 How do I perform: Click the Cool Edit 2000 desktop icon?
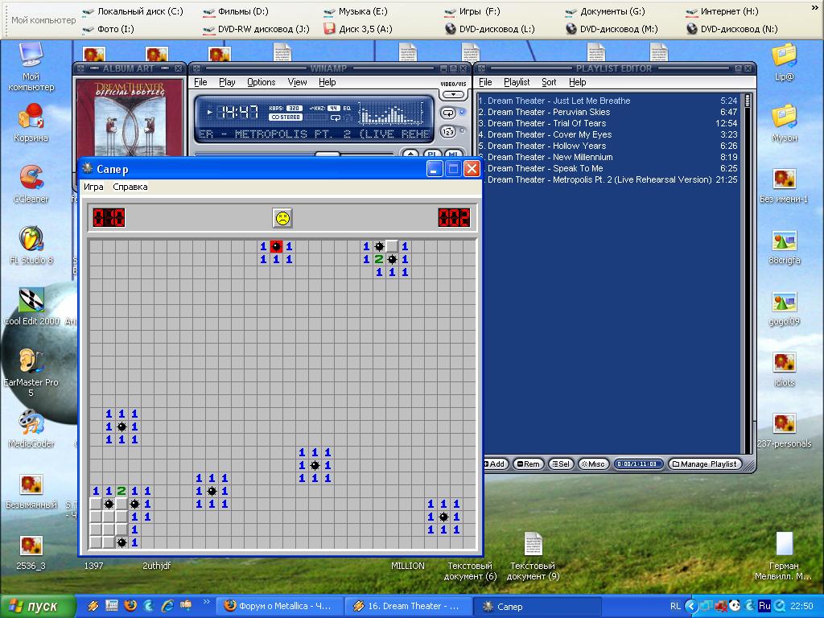click(x=31, y=302)
